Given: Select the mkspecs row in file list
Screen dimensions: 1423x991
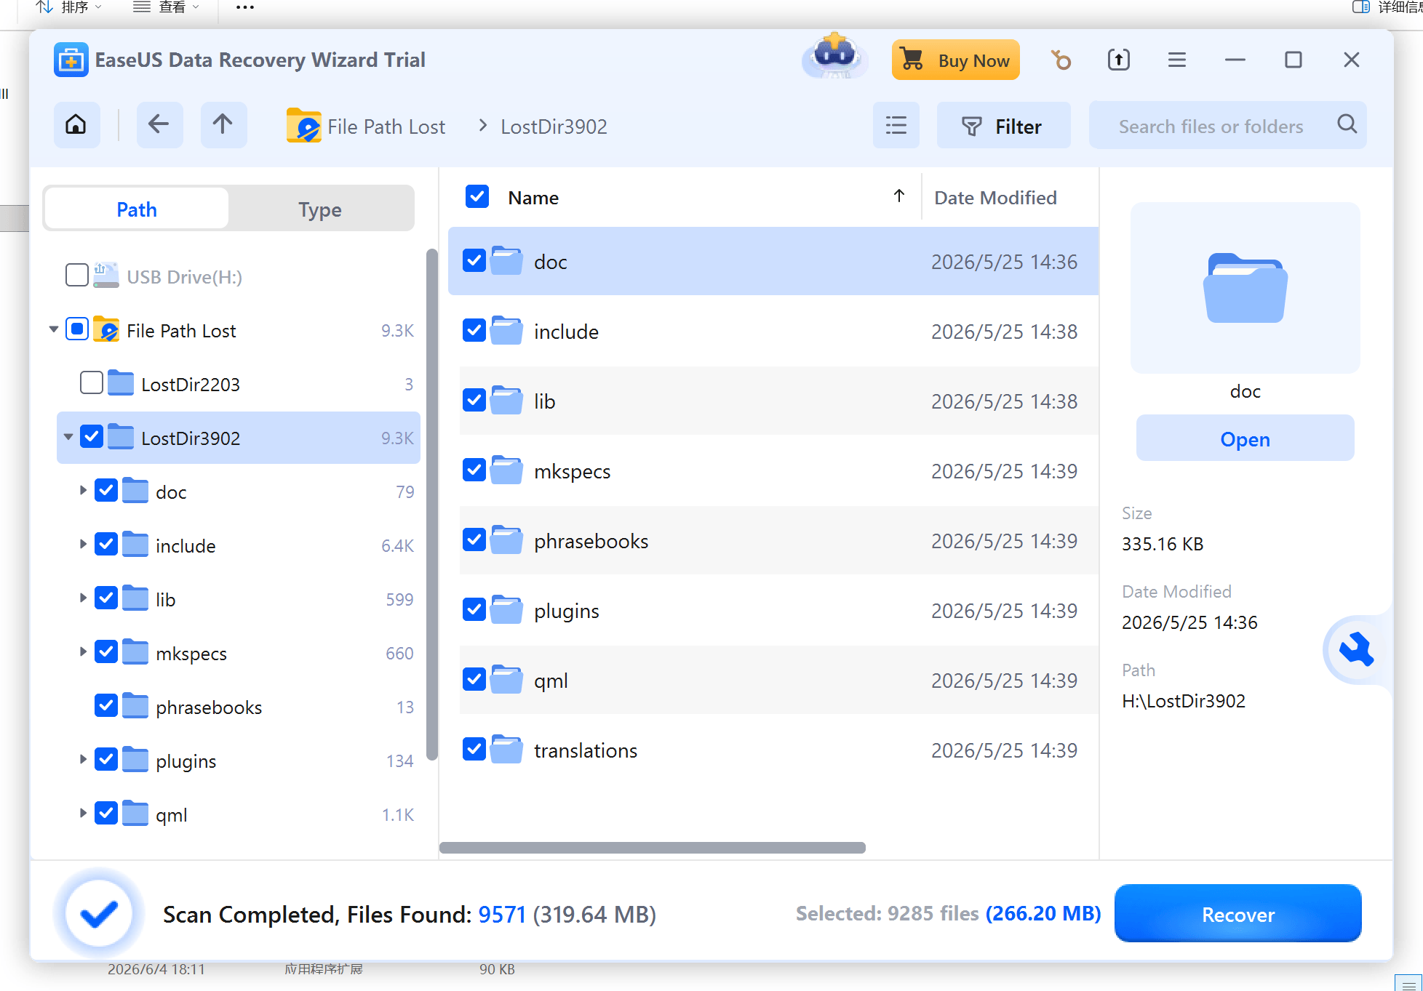Looking at the screenshot, I should [773, 471].
